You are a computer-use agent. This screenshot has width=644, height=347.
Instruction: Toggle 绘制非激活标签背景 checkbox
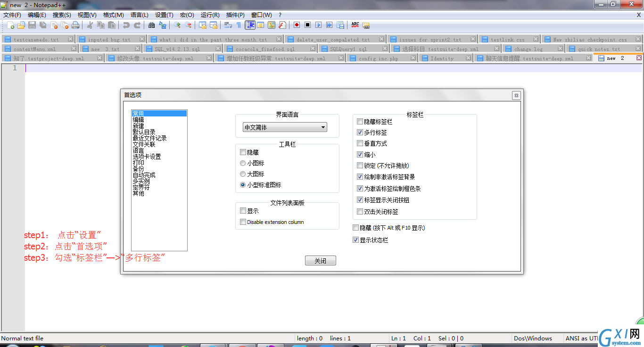click(x=360, y=177)
